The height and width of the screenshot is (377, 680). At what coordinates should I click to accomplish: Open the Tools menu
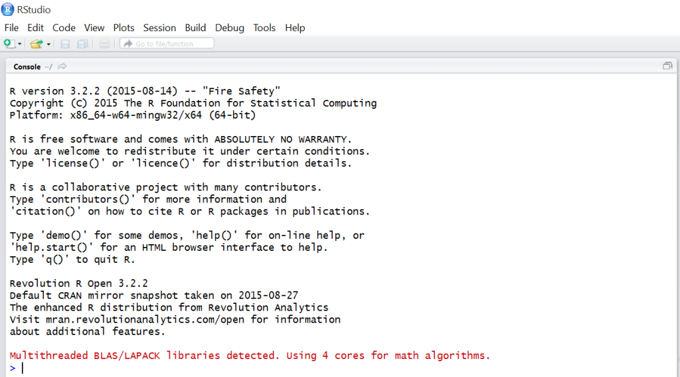point(264,28)
